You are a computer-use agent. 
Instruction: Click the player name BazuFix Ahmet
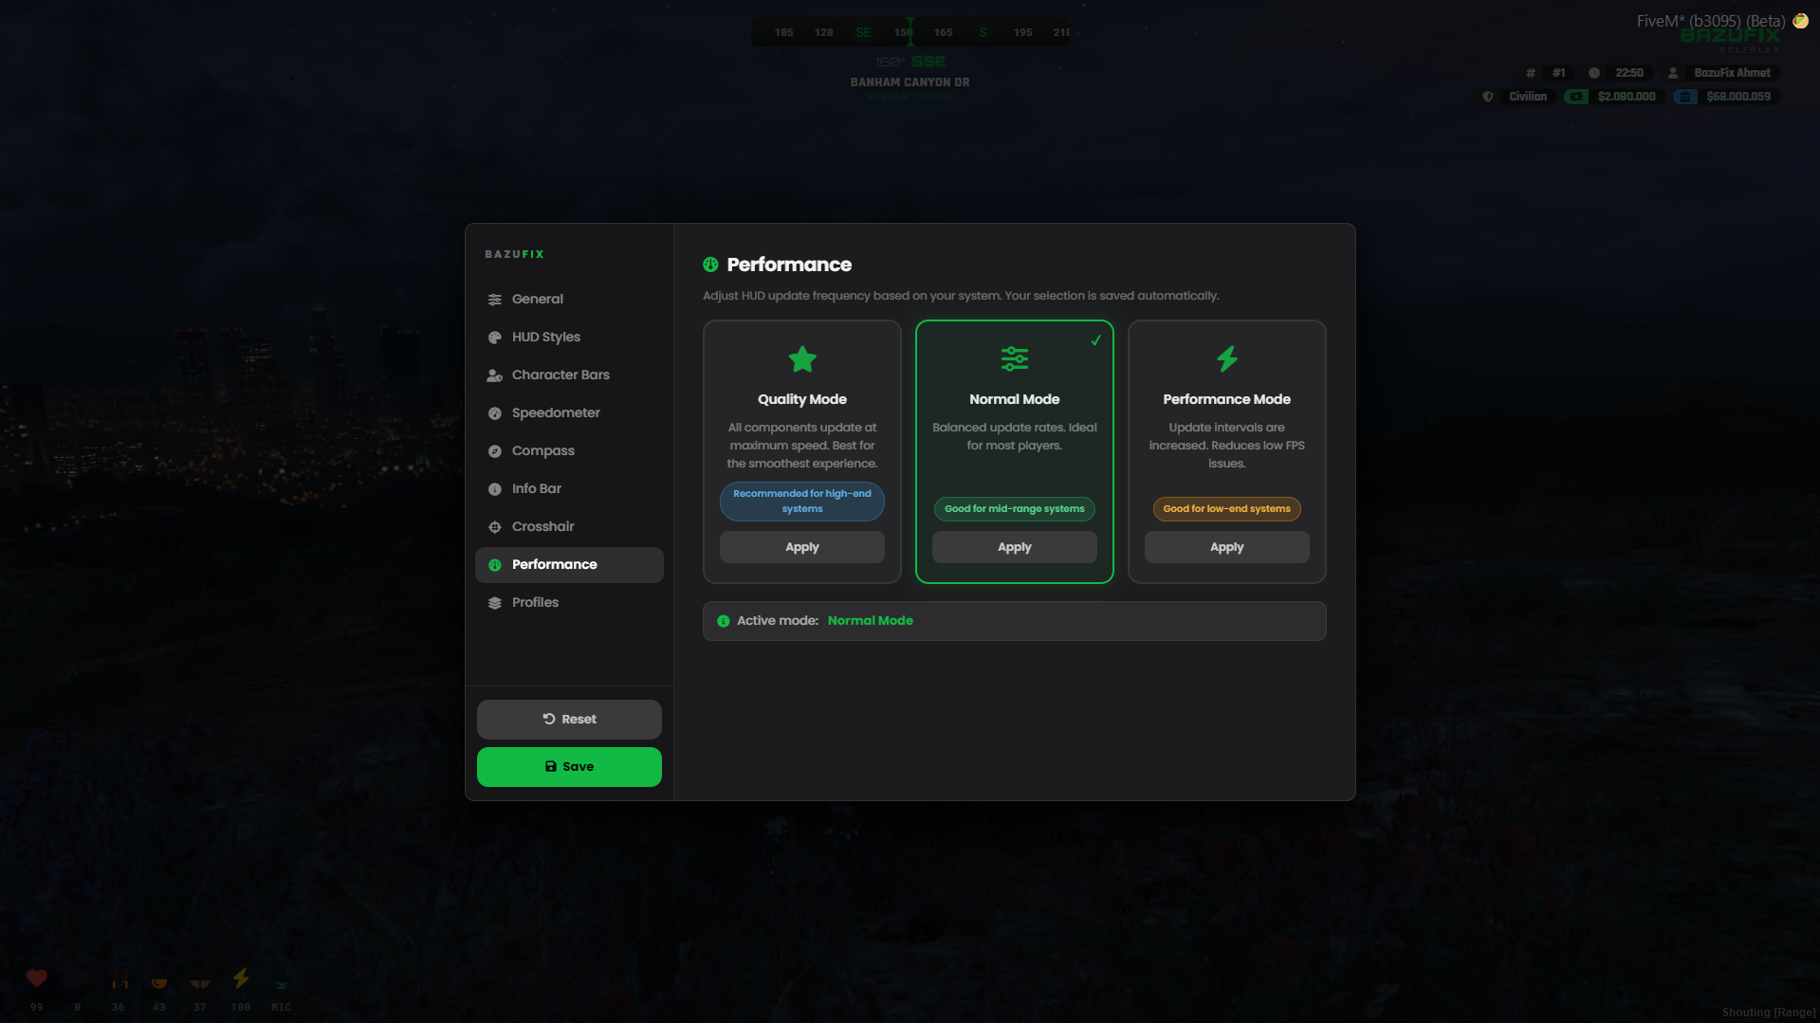point(1732,73)
